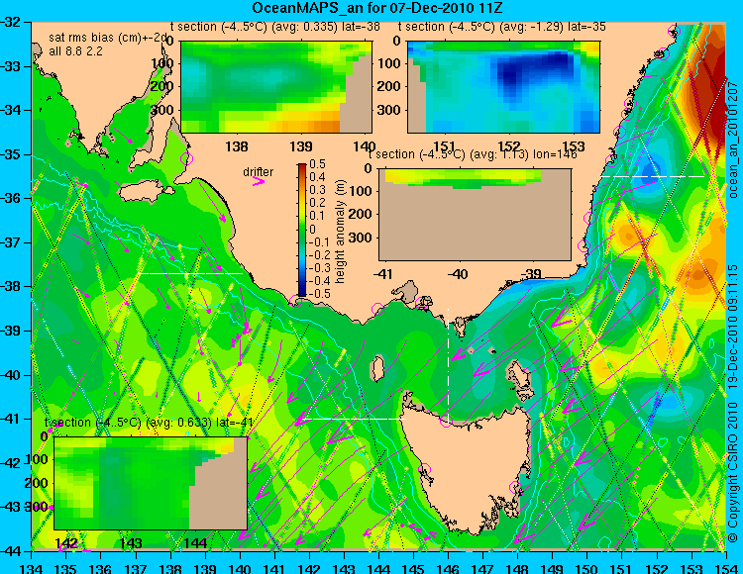Image resolution: width=743 pixels, height=574 pixels.
Task: Open the lat=-38 temperature section inset plot
Action: (276, 87)
